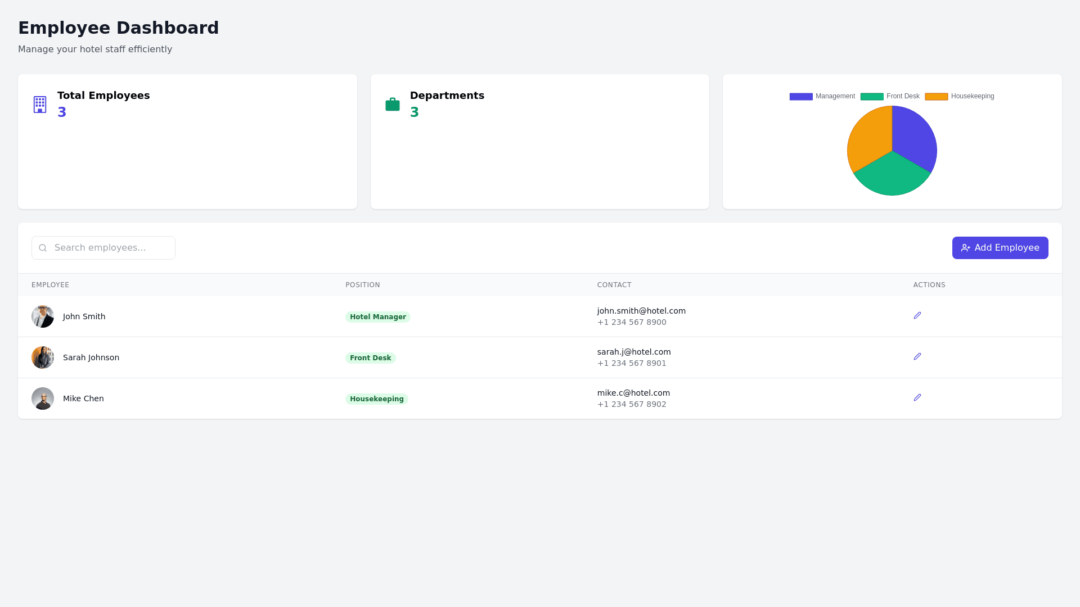Viewport: 1080px width, 607px height.
Task: Click the edit pencil for John Smith
Action: coord(917,315)
